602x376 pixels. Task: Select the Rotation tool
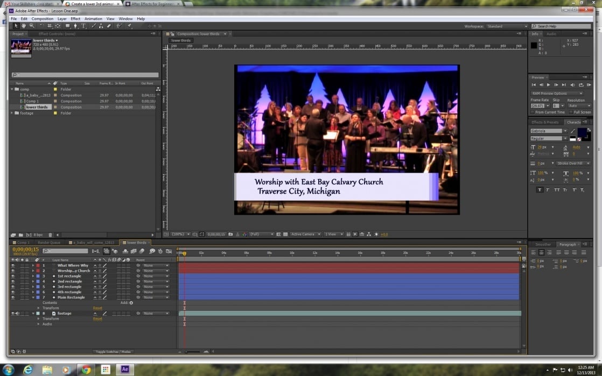click(40, 25)
